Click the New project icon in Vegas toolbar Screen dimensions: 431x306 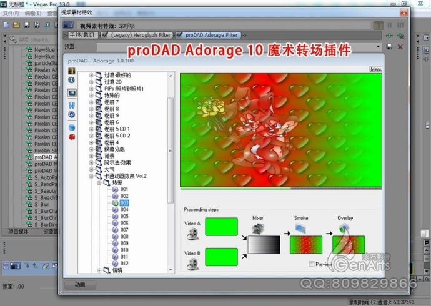pos(6,25)
